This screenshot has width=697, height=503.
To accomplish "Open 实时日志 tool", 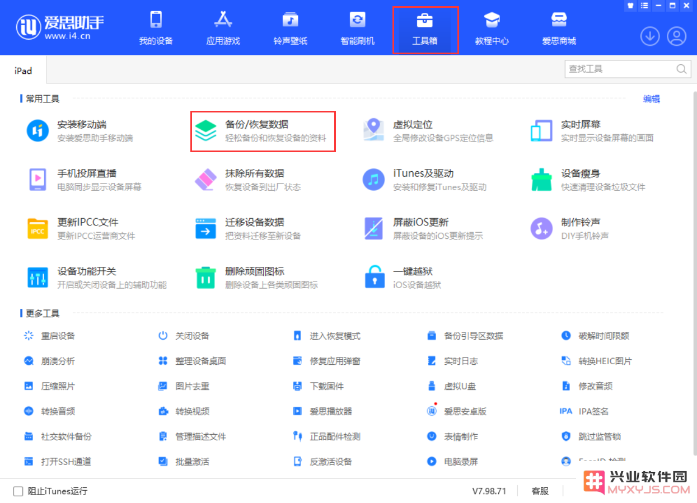I will click(x=453, y=361).
